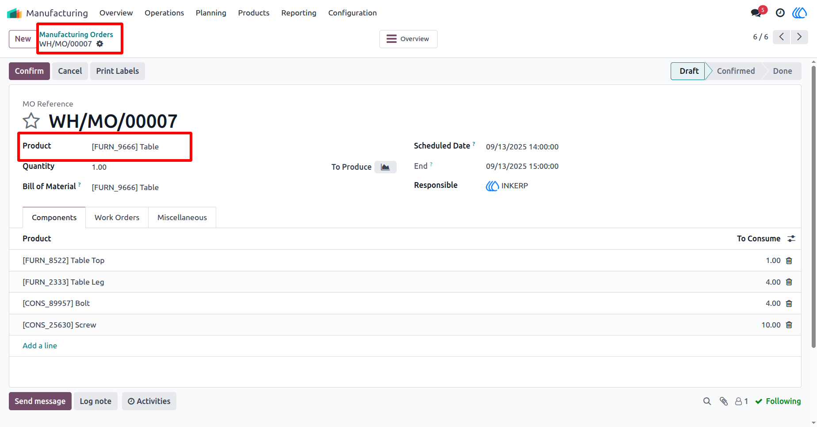
Task: Click the Confirm button
Action: coord(29,71)
